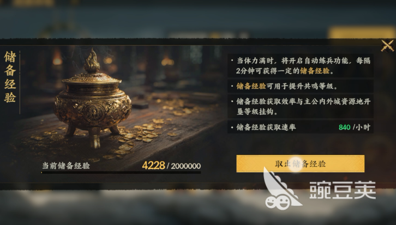Select the 4228 current experience value
Screen dimensions: 396x225
(154, 166)
